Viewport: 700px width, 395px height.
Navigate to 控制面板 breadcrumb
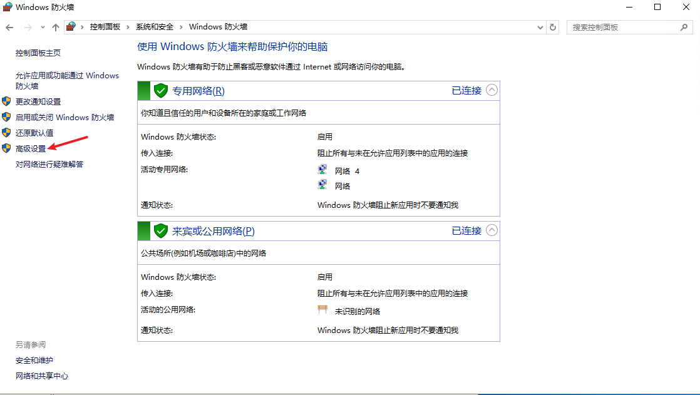point(105,27)
